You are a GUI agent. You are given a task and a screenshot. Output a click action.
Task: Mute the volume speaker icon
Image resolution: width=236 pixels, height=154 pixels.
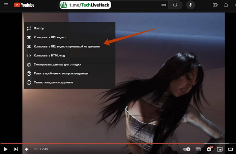26,149
